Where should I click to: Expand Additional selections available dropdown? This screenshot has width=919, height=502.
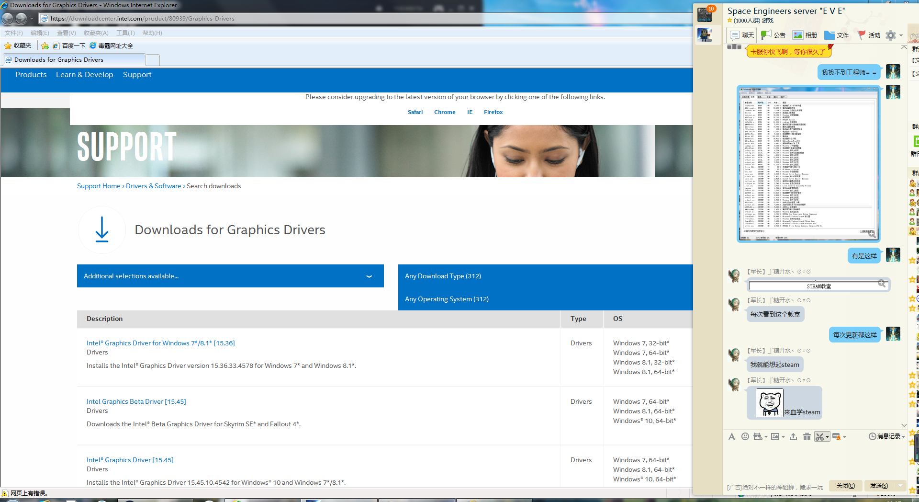point(230,276)
